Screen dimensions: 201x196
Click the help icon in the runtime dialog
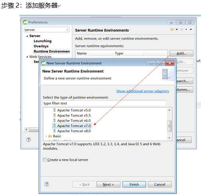click(47, 184)
